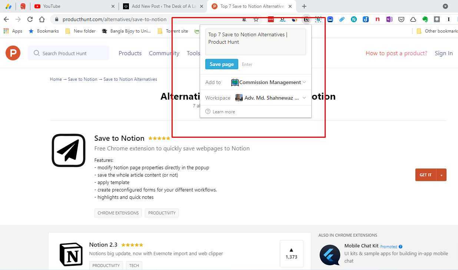
Task: Open the Bangla Bijoy to Unicode bookmark
Action: click(126, 31)
